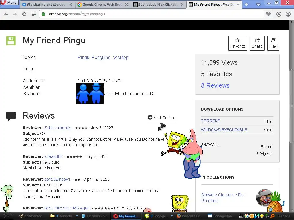Screen dimensions: 294x220
Task: Close the File sharing and storage tab
Action: click(x=71, y=5)
